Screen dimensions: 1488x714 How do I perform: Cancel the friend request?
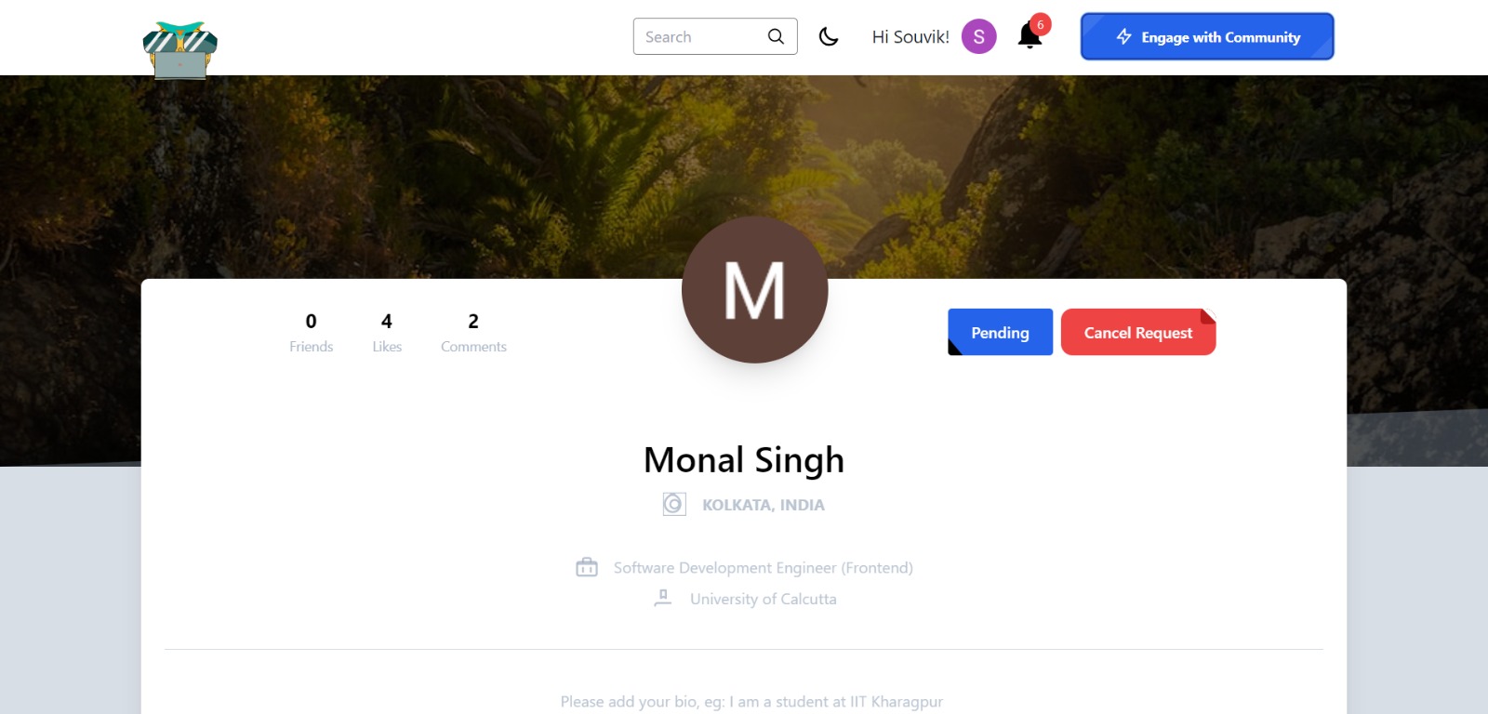pyautogui.click(x=1138, y=332)
